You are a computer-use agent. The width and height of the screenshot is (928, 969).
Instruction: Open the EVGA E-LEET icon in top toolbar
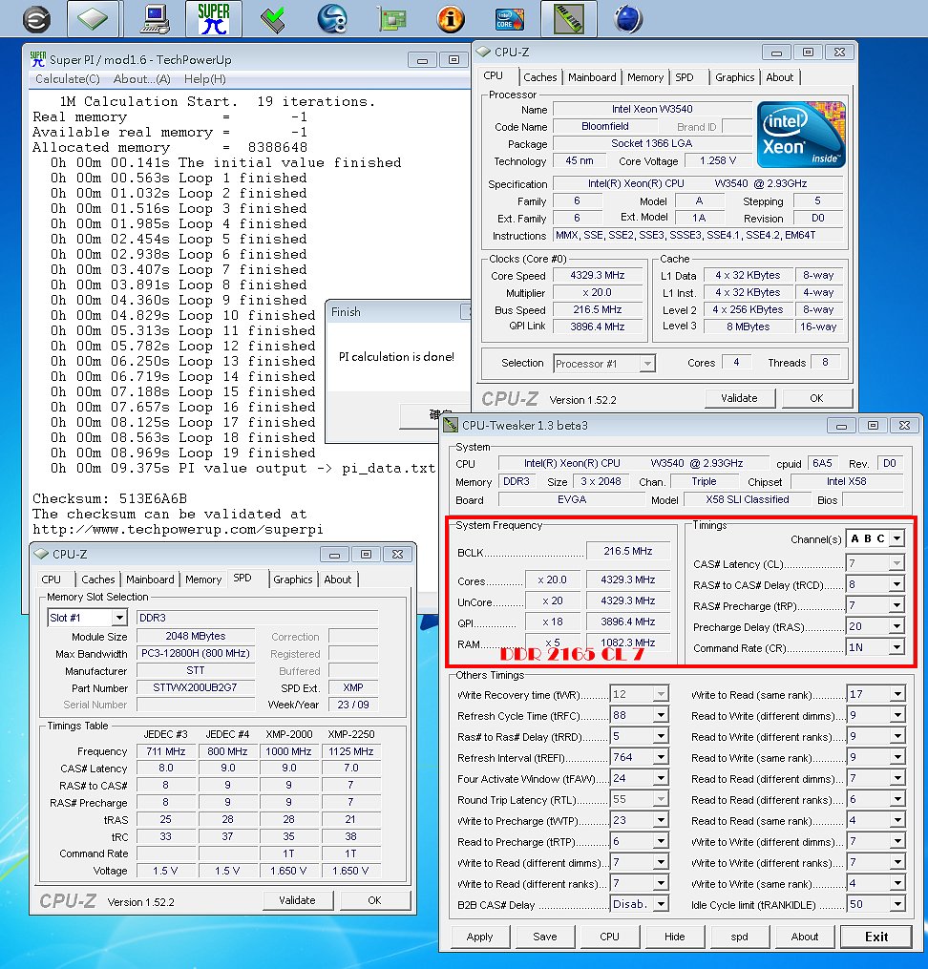[36, 19]
